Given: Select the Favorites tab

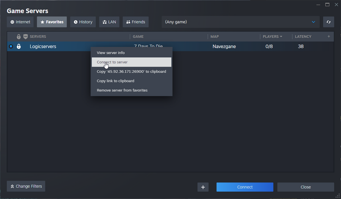Looking at the screenshot, I should [52, 22].
